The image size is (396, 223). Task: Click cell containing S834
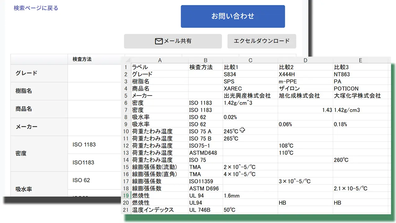coord(250,74)
